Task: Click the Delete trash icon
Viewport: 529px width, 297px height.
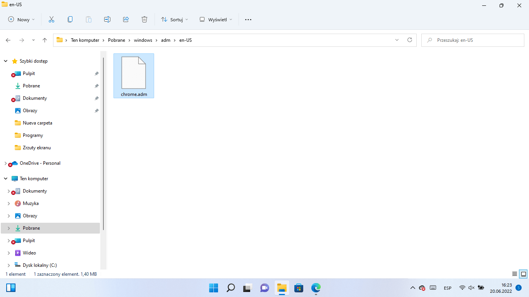Action: tap(144, 19)
